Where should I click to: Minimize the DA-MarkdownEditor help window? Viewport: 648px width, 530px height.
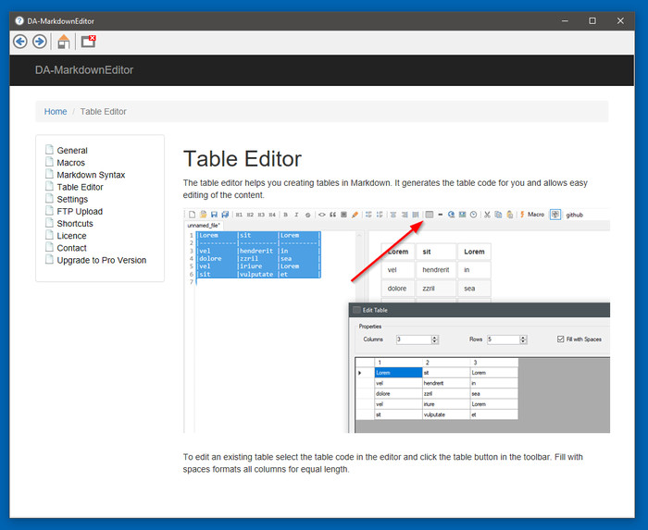tap(565, 20)
